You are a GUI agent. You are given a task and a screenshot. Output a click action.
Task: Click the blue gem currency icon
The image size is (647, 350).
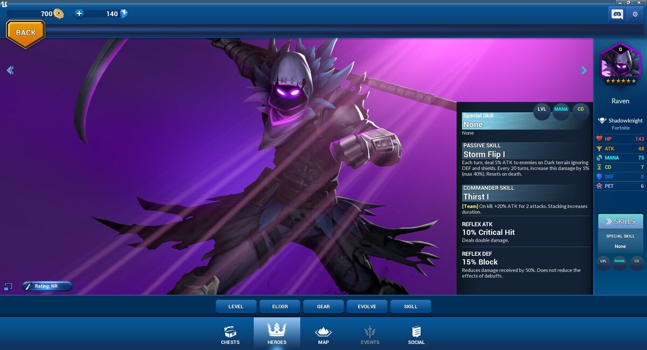[x=123, y=13]
